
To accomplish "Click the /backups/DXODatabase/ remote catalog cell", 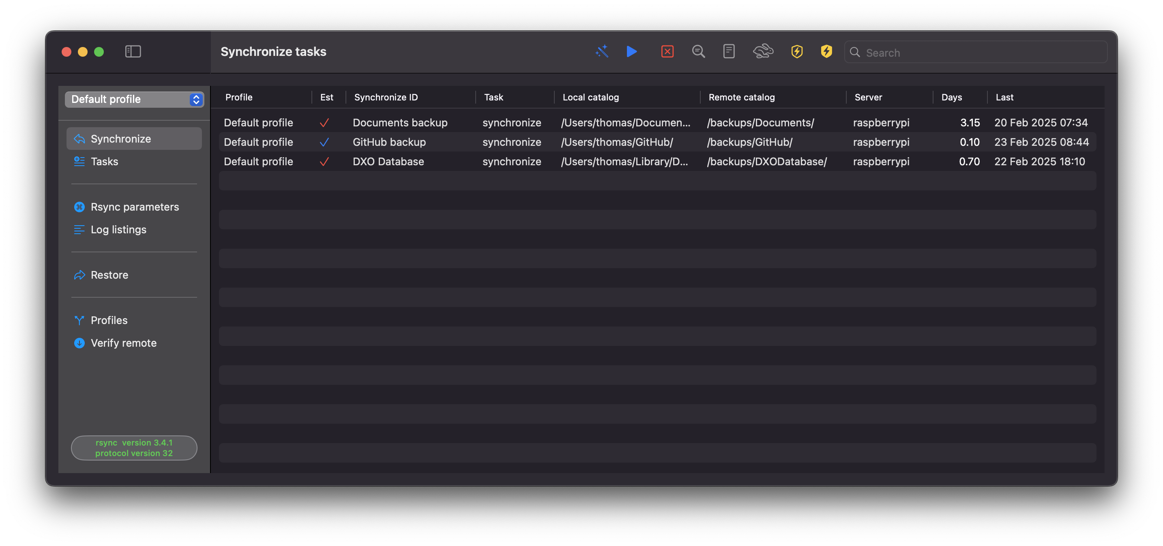I will (x=766, y=162).
